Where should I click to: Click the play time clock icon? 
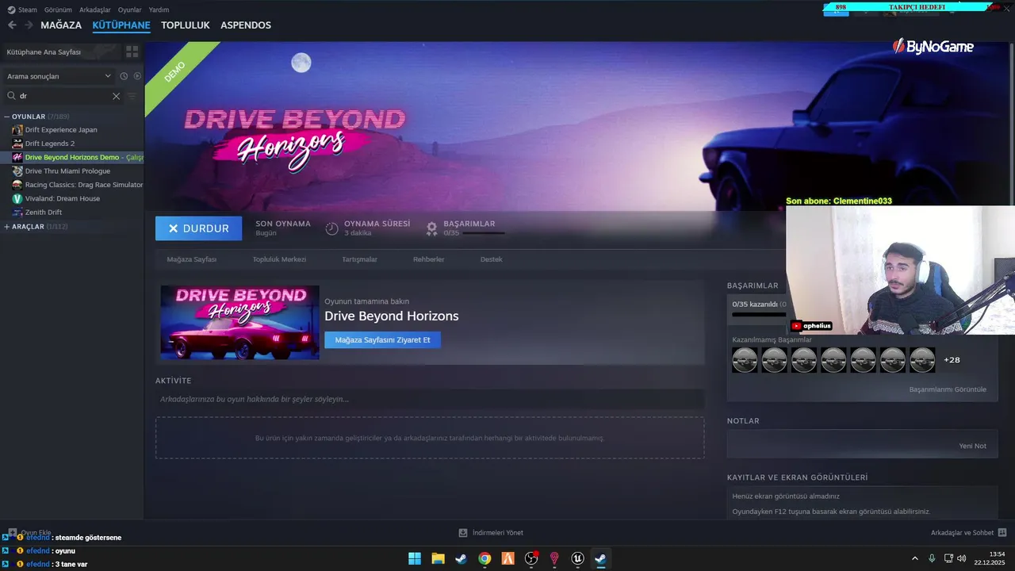pos(332,228)
